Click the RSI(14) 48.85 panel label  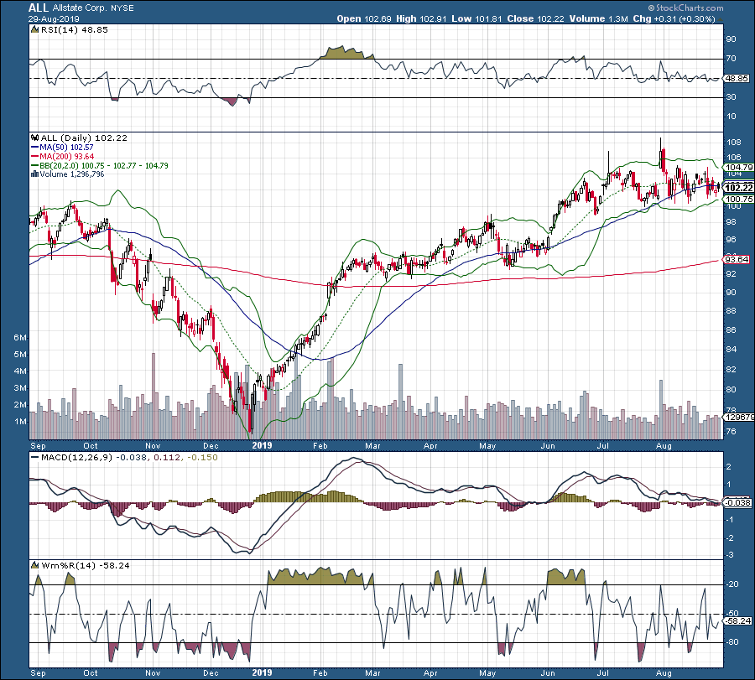(75, 30)
